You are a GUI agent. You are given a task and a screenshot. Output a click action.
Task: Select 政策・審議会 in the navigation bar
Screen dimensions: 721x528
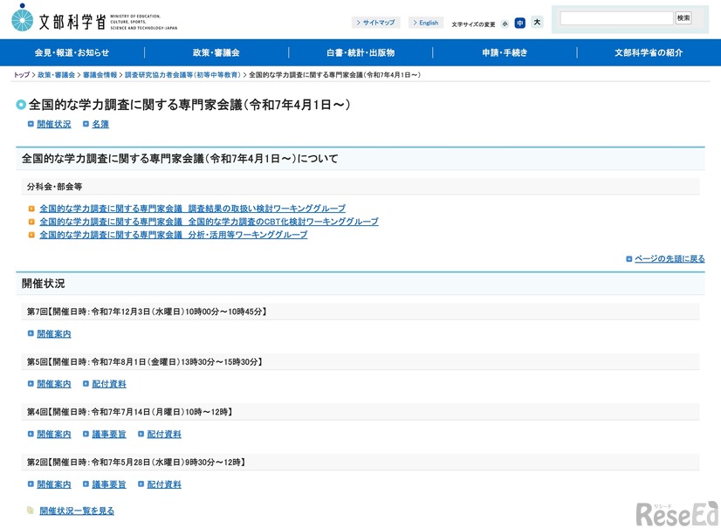218,53
